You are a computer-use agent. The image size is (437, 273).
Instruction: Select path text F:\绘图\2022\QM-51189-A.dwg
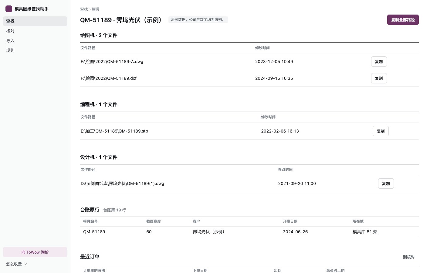112,62
